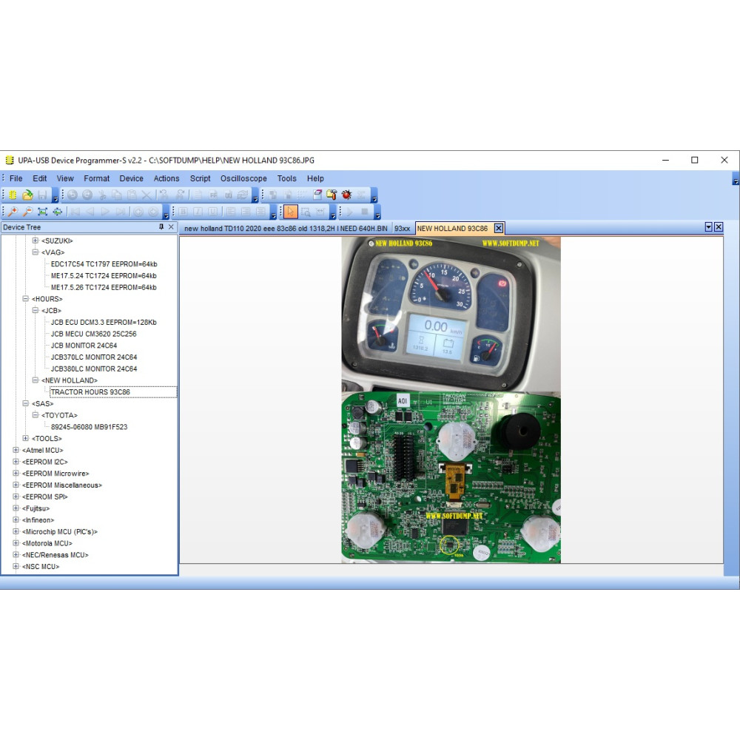Select 89245-06080 MB91F523 tree item
This screenshot has height=740, width=740.
coord(90,427)
